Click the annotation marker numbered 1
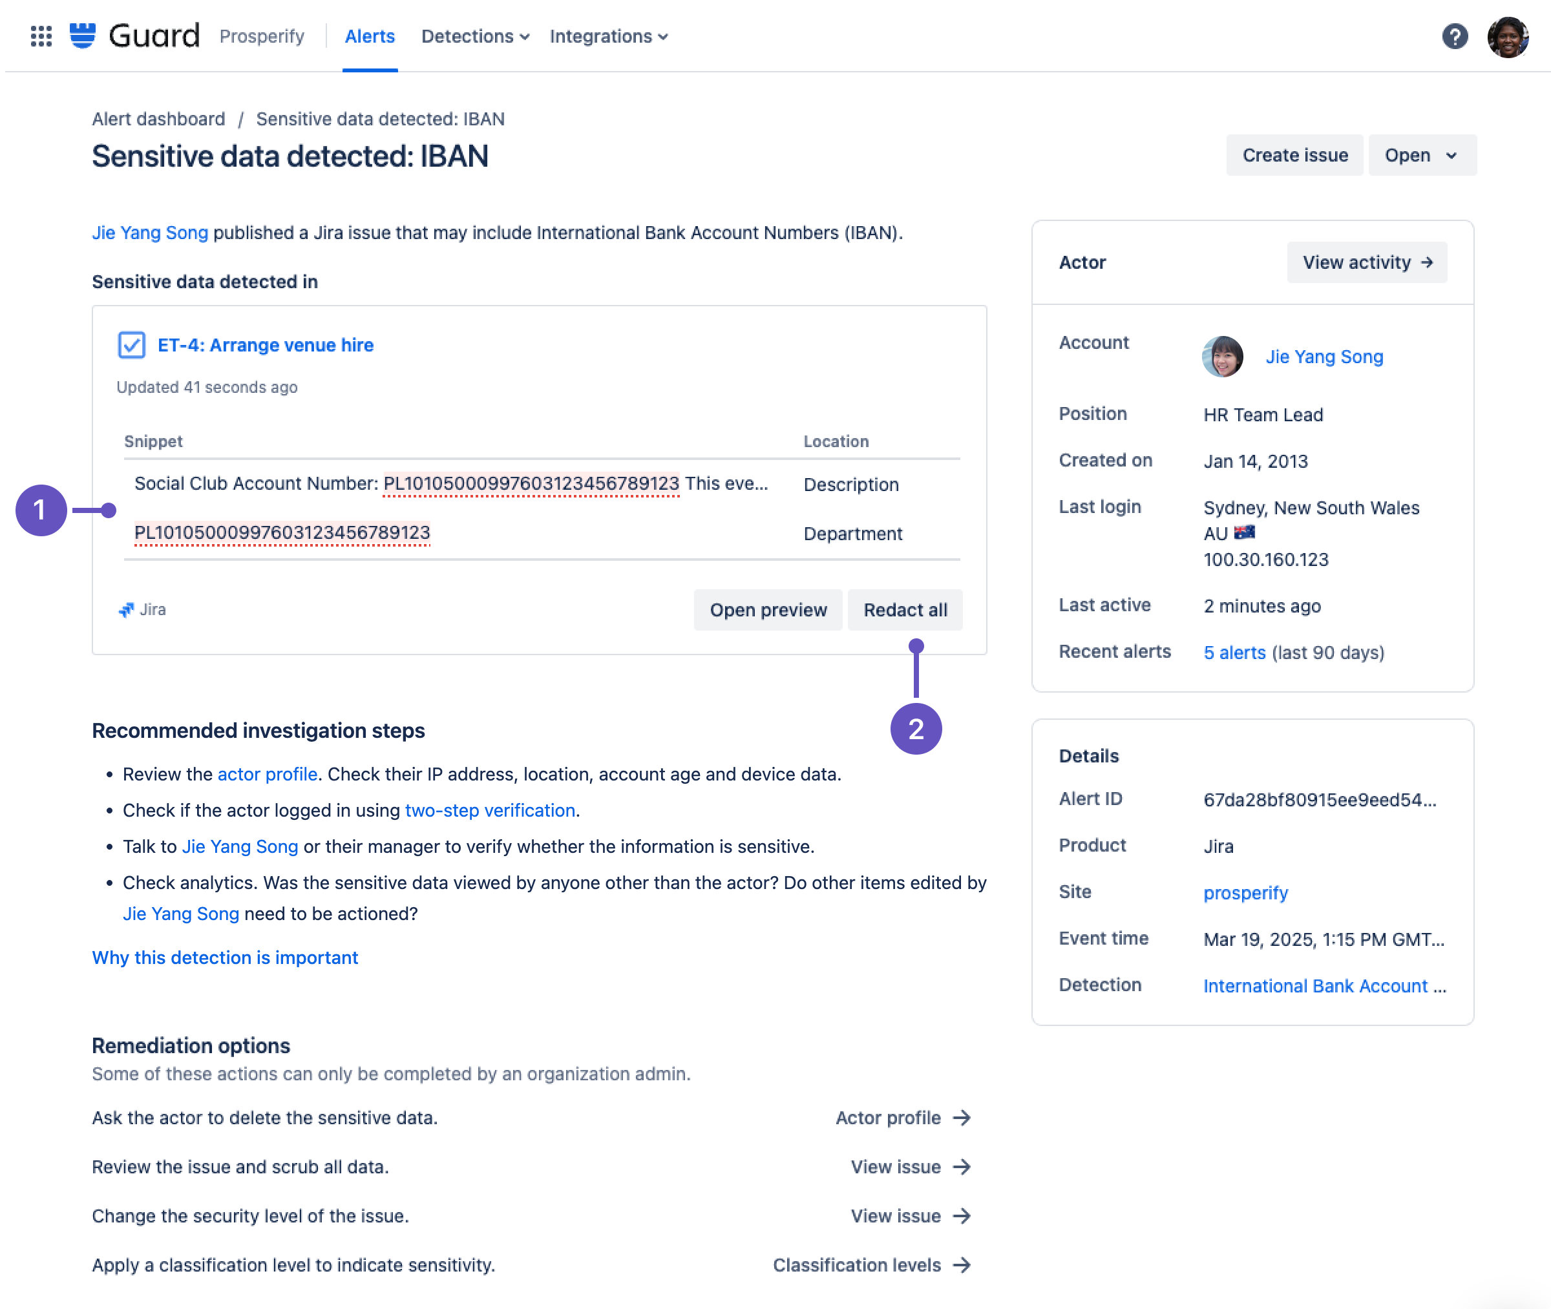The height and width of the screenshot is (1309, 1551). (41, 510)
